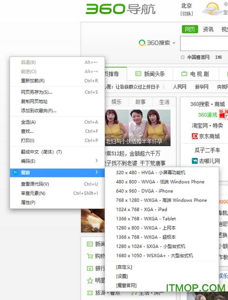The width and height of the screenshot is (228, 300).
Task: Click the JD 京东商城 logo icon
Action: click(195, 136)
